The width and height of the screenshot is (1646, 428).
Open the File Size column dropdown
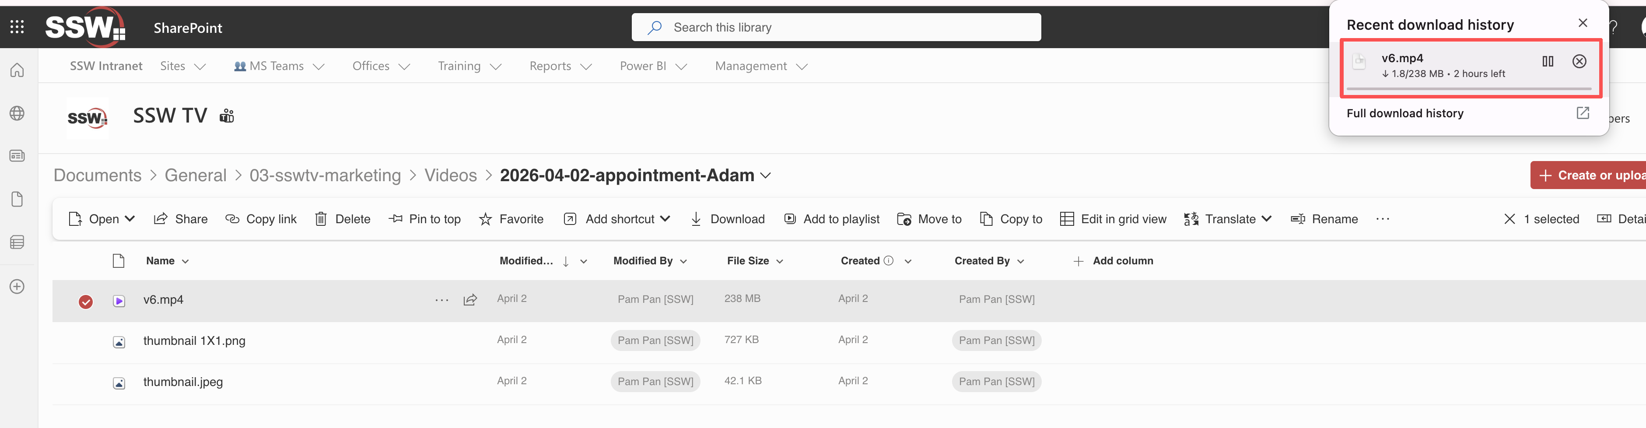point(780,261)
